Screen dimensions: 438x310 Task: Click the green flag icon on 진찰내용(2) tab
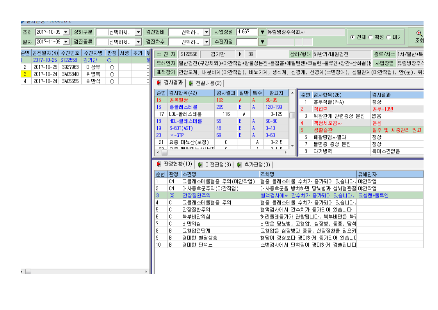(x=191, y=83)
